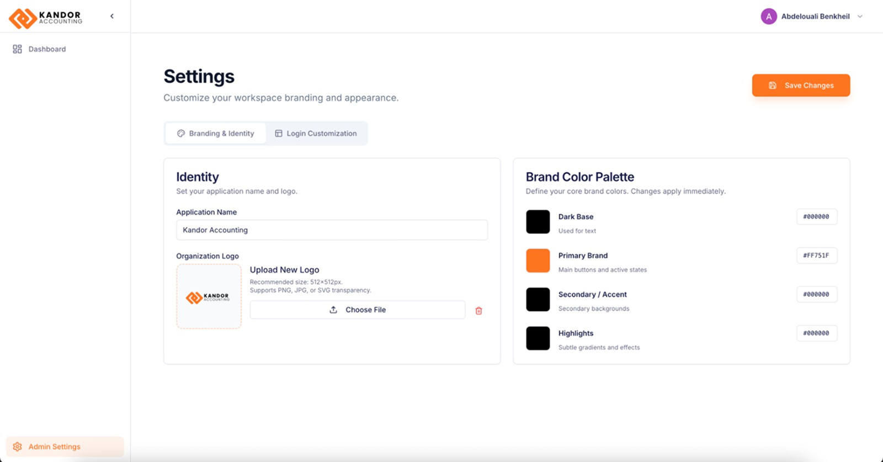883x462 pixels.
Task: Click the Highlights hex code field
Action: click(x=816, y=333)
